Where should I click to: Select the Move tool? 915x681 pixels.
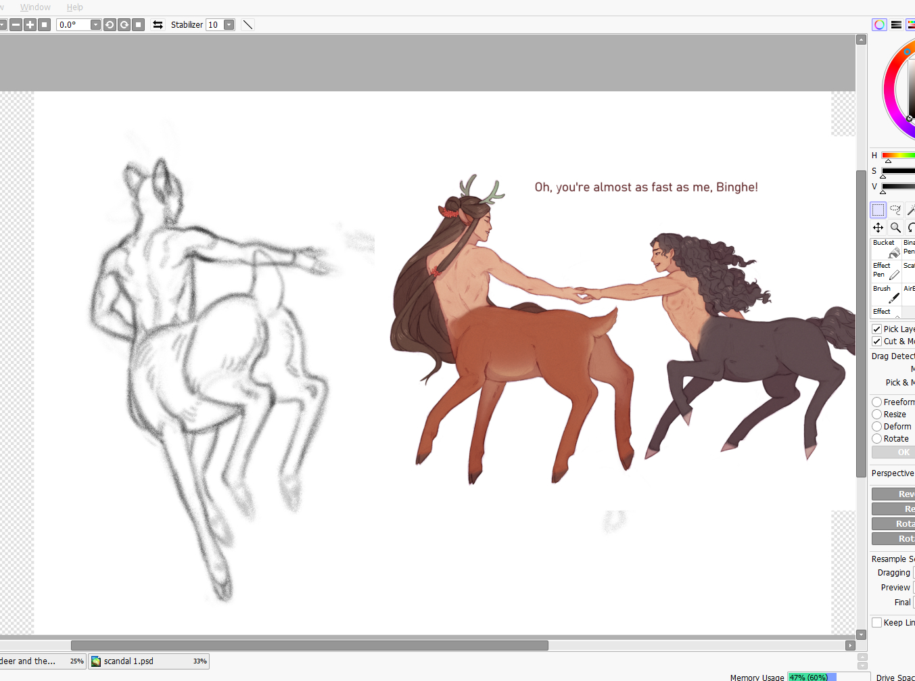click(878, 228)
